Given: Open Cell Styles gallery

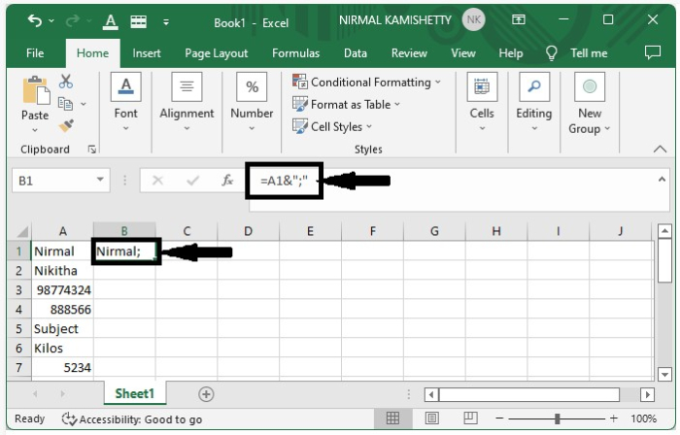Looking at the screenshot, I should (x=332, y=126).
